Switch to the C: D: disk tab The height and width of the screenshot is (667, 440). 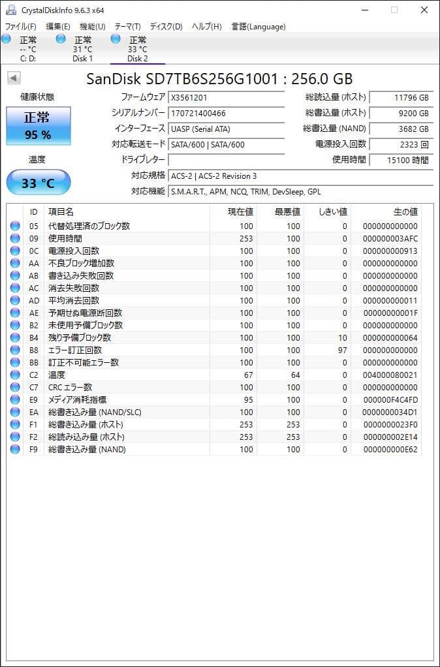(28, 49)
